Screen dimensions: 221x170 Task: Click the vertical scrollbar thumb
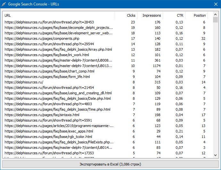215,20
